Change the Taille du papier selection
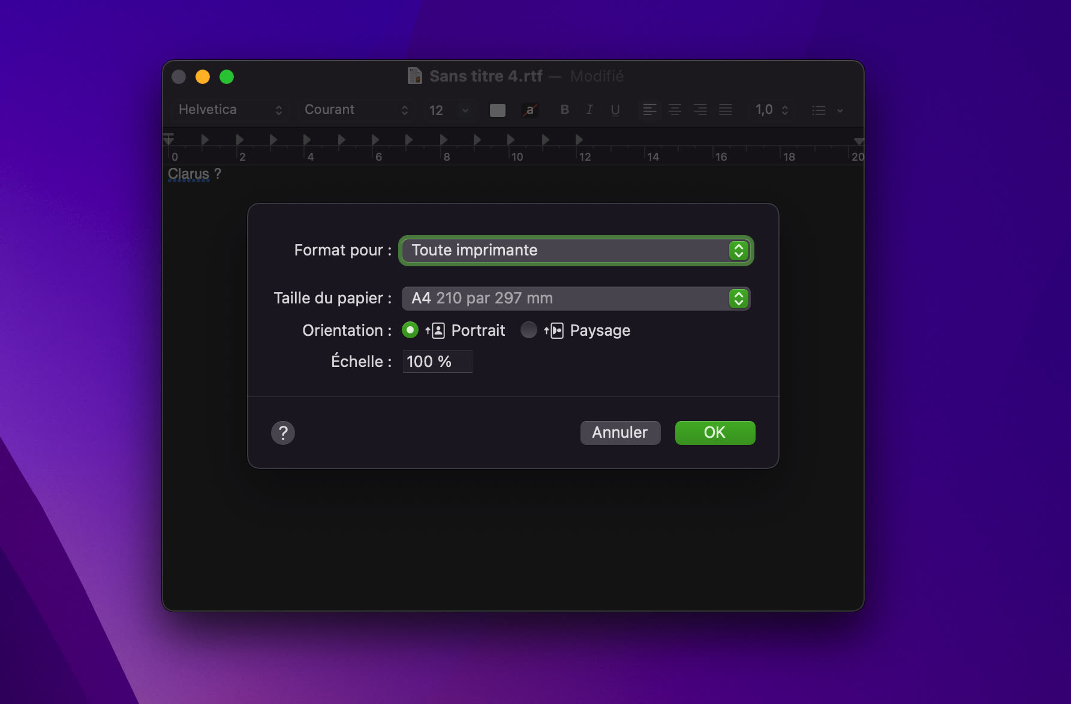This screenshot has width=1071, height=704. (738, 298)
